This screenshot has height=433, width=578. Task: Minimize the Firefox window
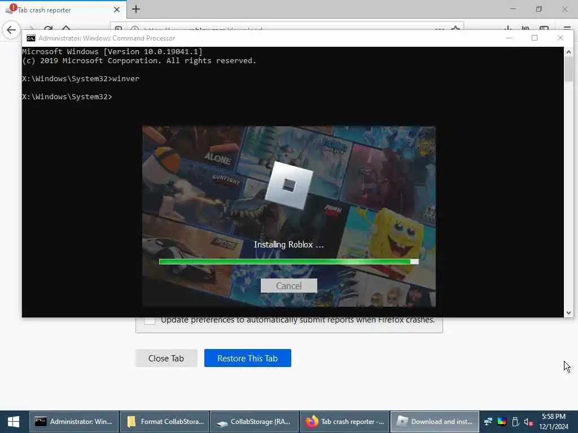coord(513,9)
